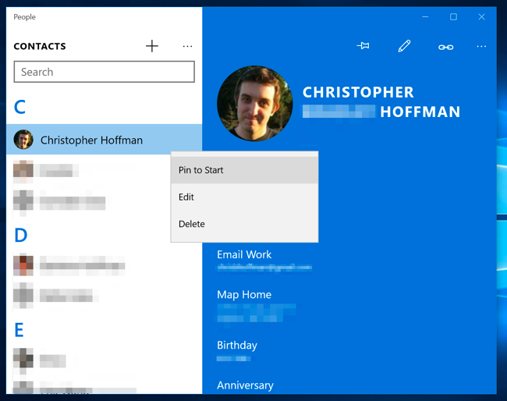
Task: Link contacts using the chain icon
Action: [445, 48]
